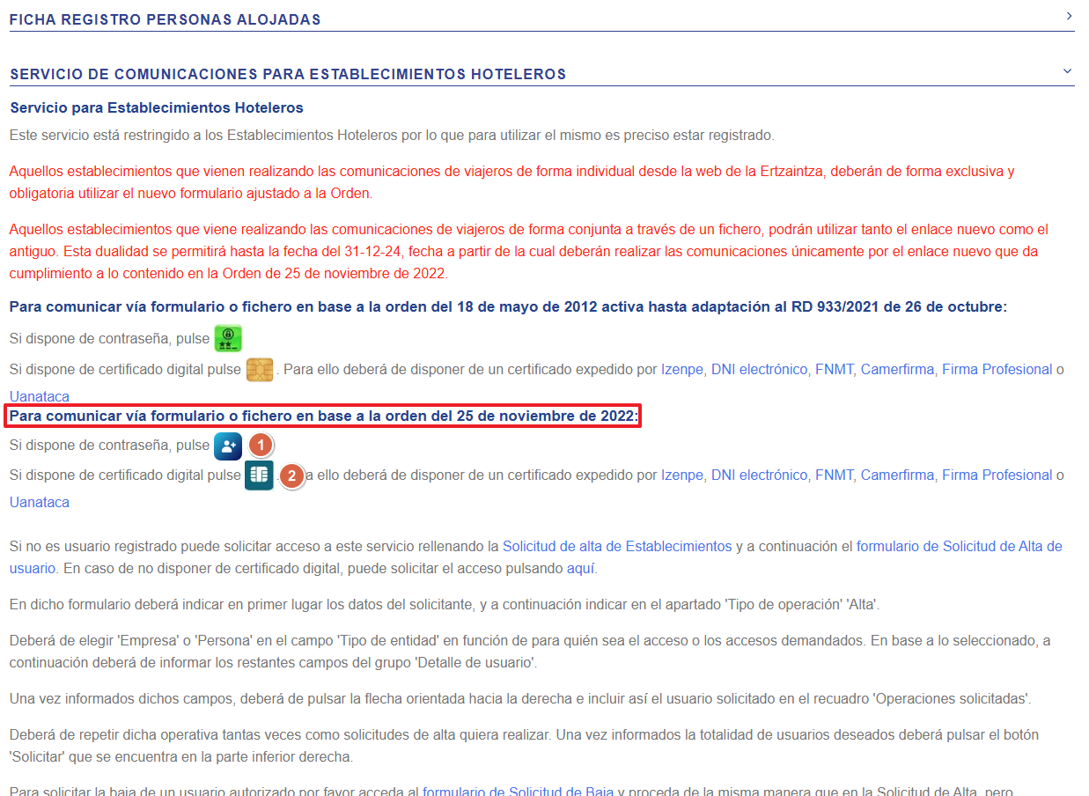The width and height of the screenshot is (1089, 796).
Task: Open Camerfirma link in the 2012 order section
Action: (x=897, y=370)
